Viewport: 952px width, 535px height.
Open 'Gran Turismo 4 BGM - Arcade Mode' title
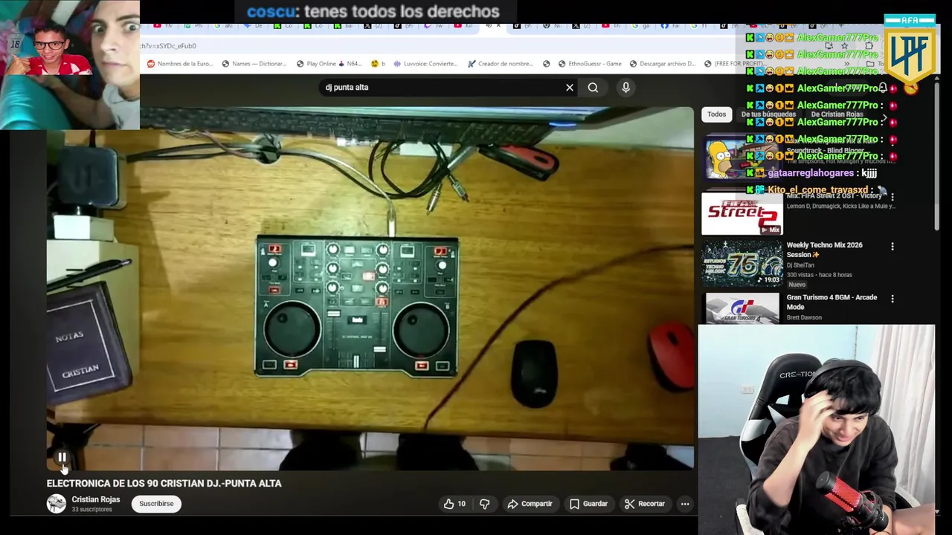(x=832, y=302)
